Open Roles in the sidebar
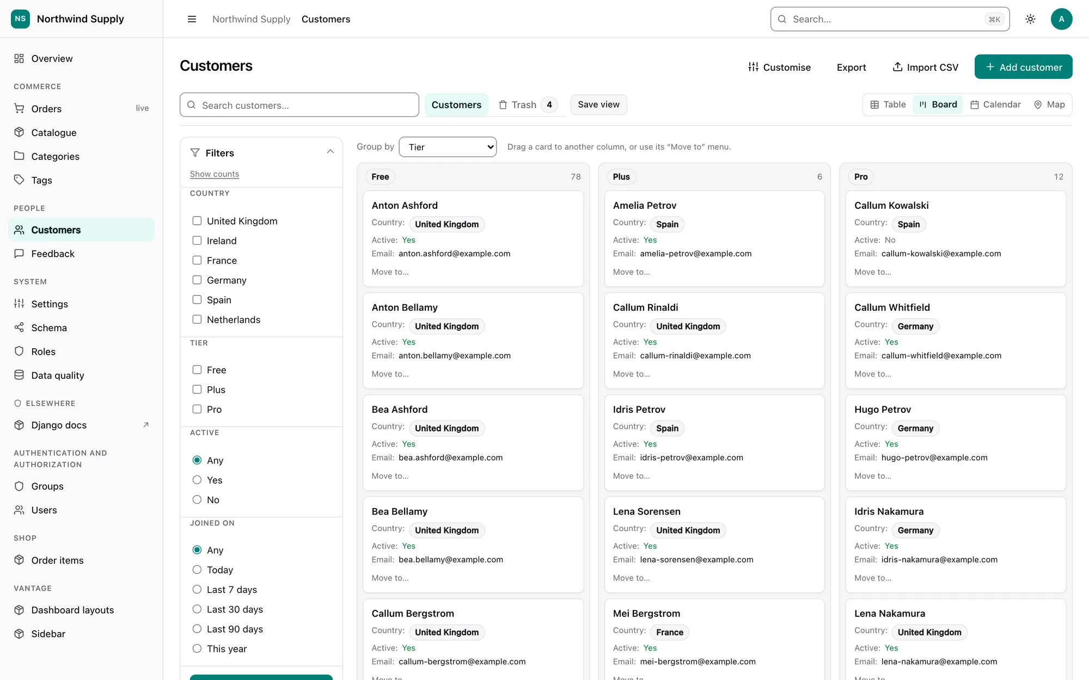The width and height of the screenshot is (1089, 680). (81, 351)
